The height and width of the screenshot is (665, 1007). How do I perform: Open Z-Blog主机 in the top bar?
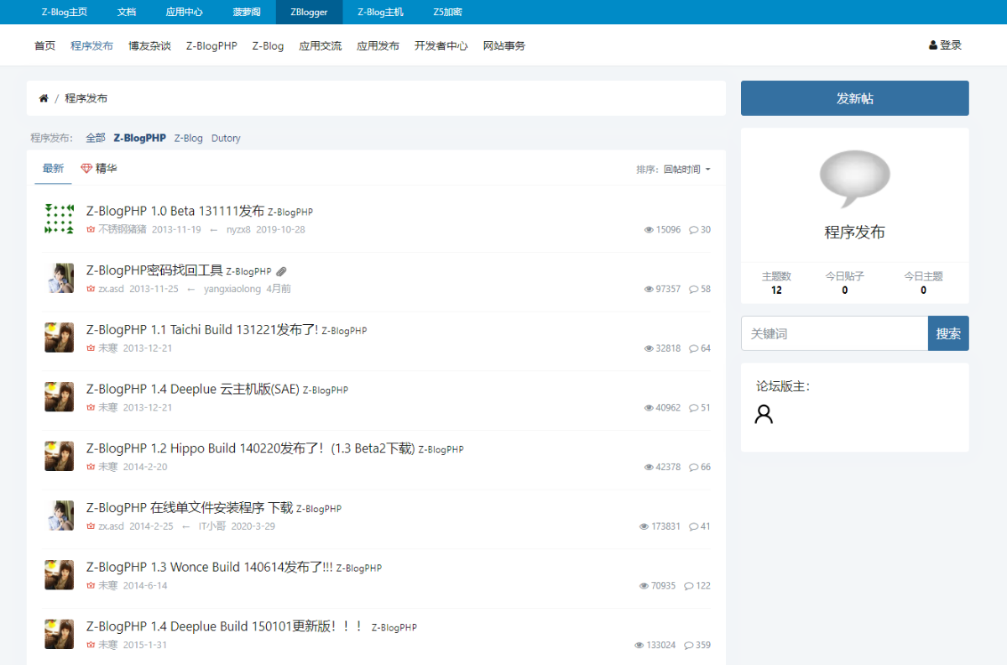click(380, 12)
